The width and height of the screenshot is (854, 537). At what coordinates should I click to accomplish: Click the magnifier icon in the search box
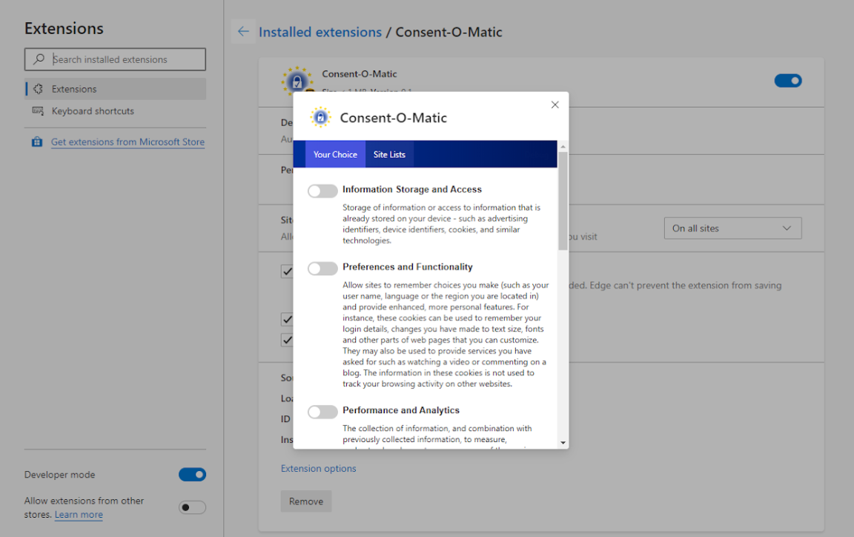pyautogui.click(x=37, y=59)
